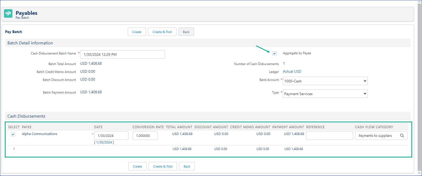Click the Payables handshake app icon
The height and width of the screenshot is (176, 422).
point(8,13)
